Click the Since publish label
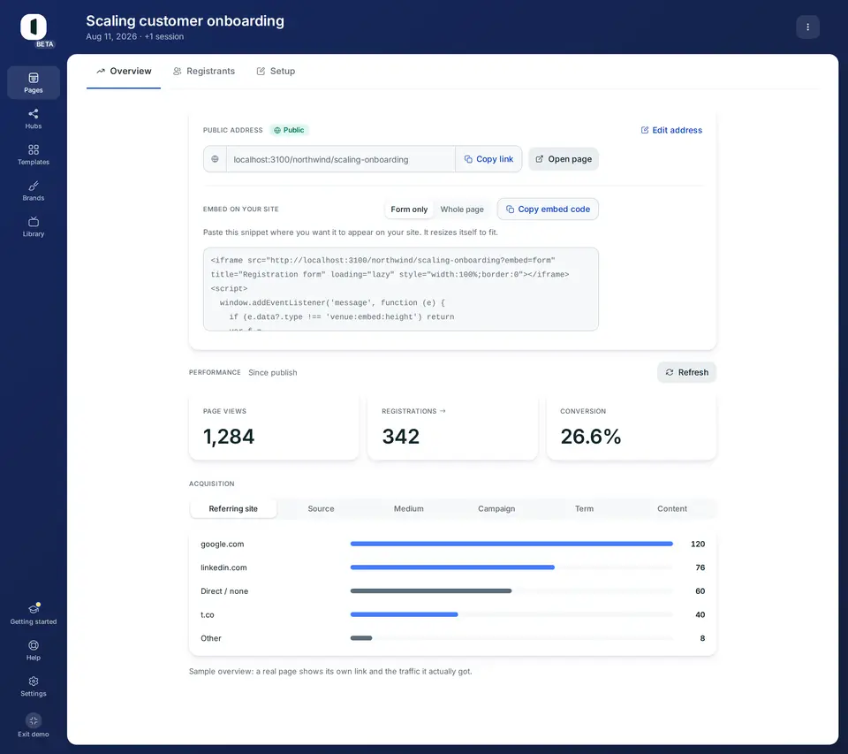The image size is (848, 754). click(273, 372)
